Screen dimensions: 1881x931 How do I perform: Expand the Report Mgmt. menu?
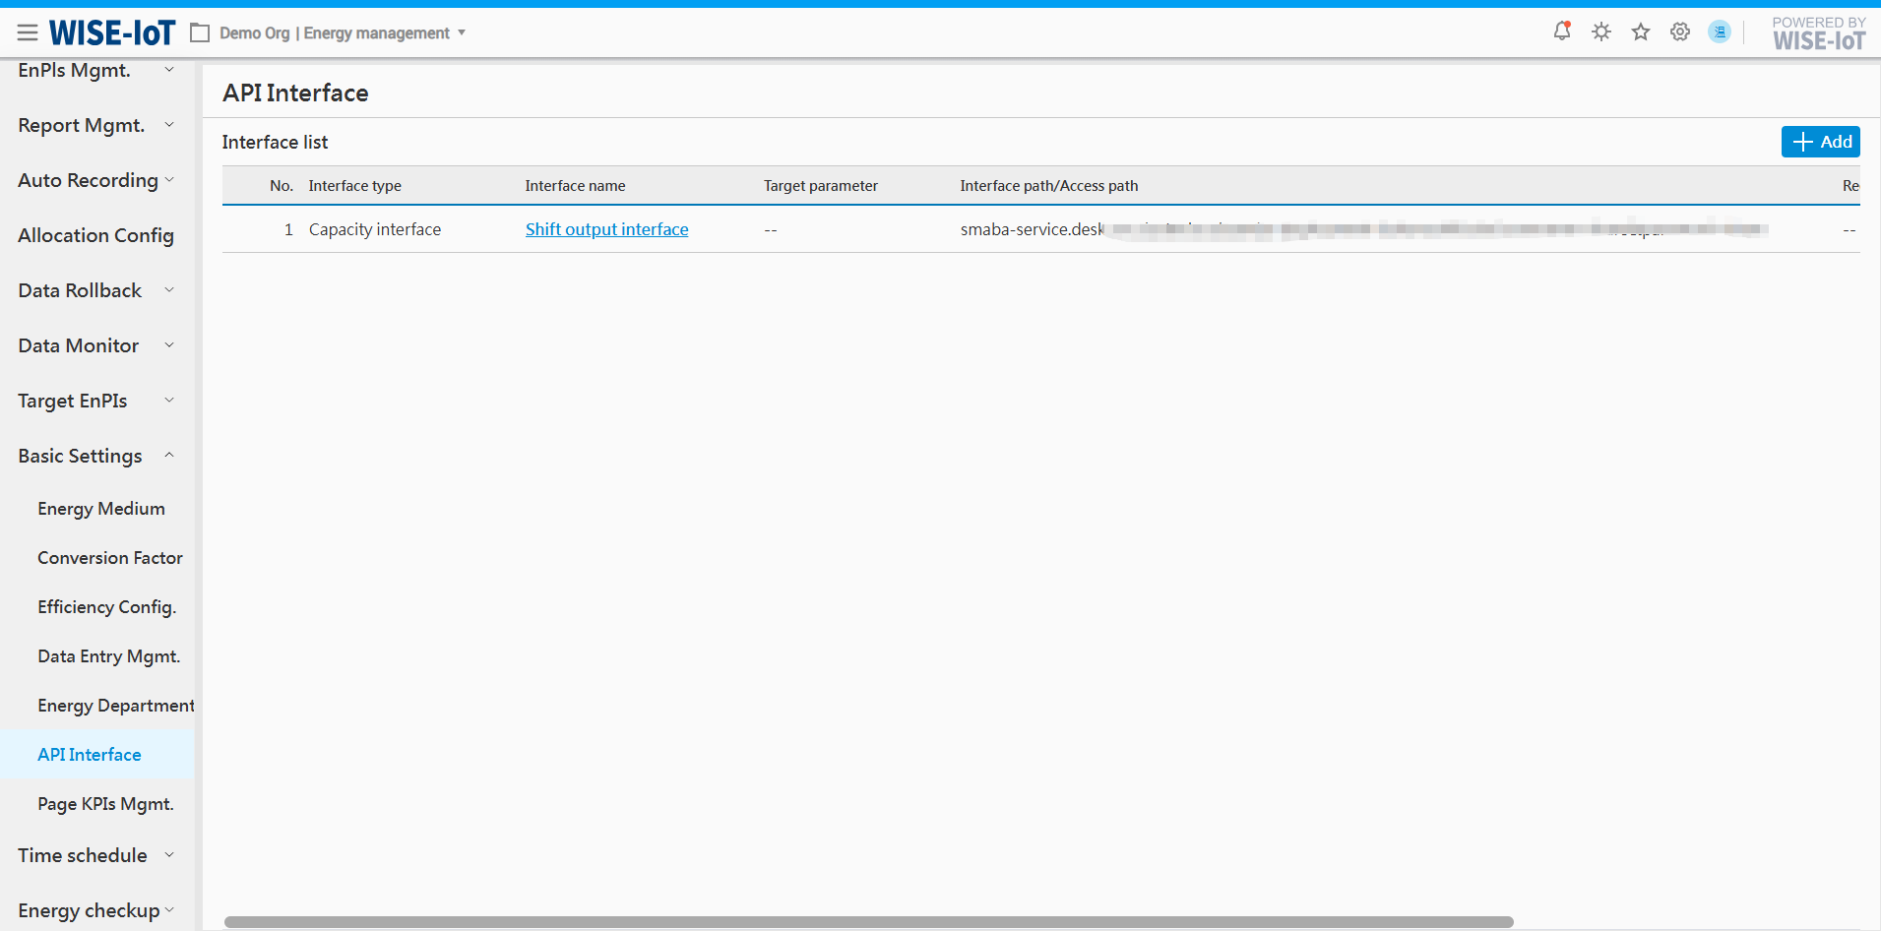(95, 125)
